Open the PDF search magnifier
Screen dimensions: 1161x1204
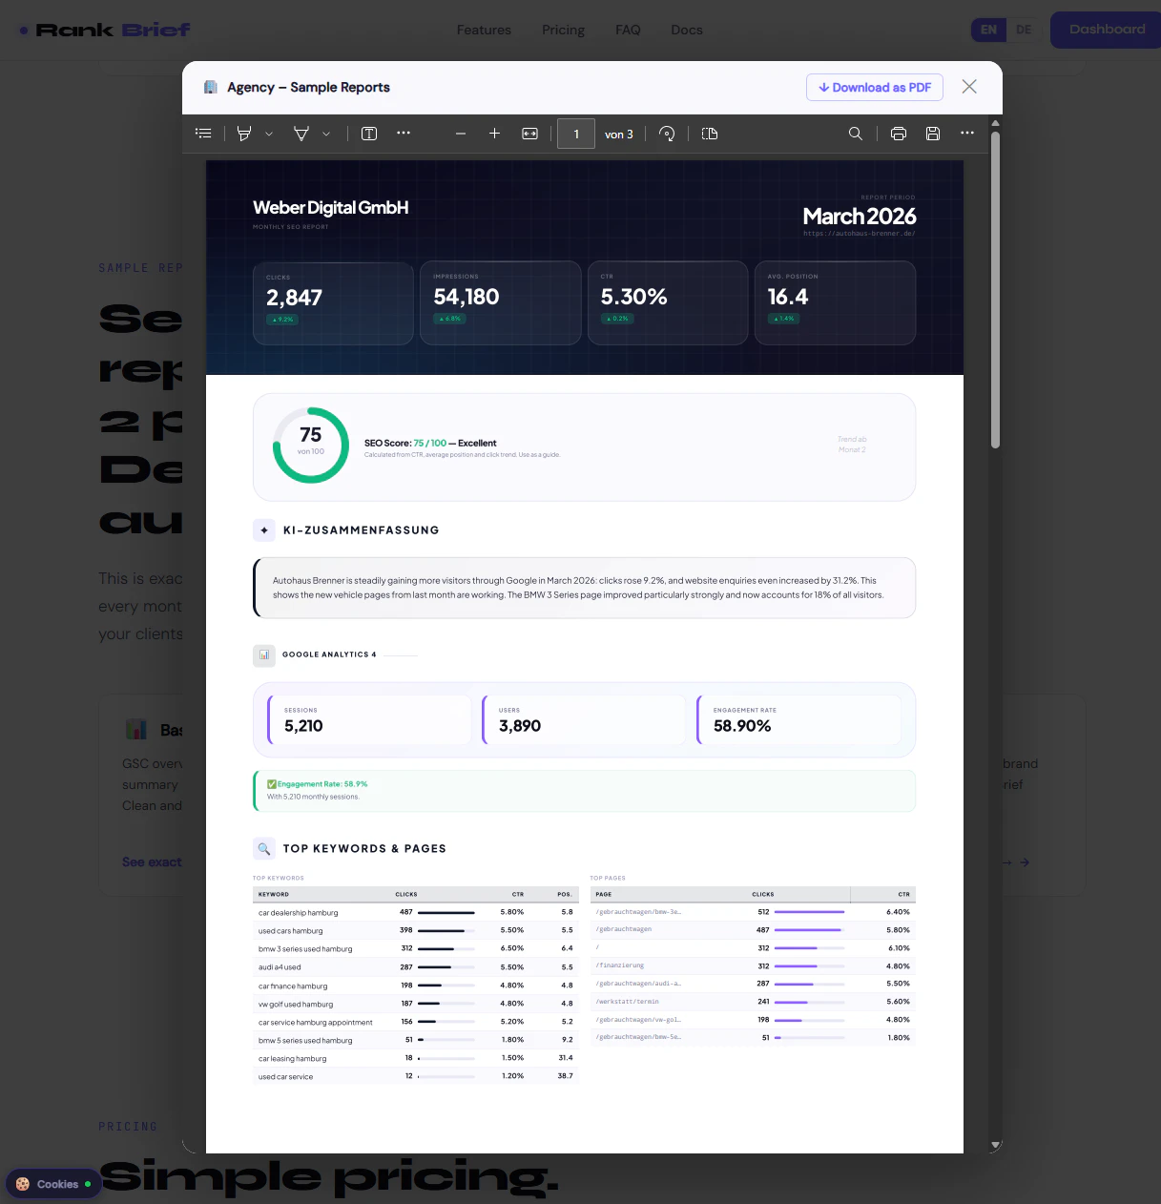click(x=856, y=134)
